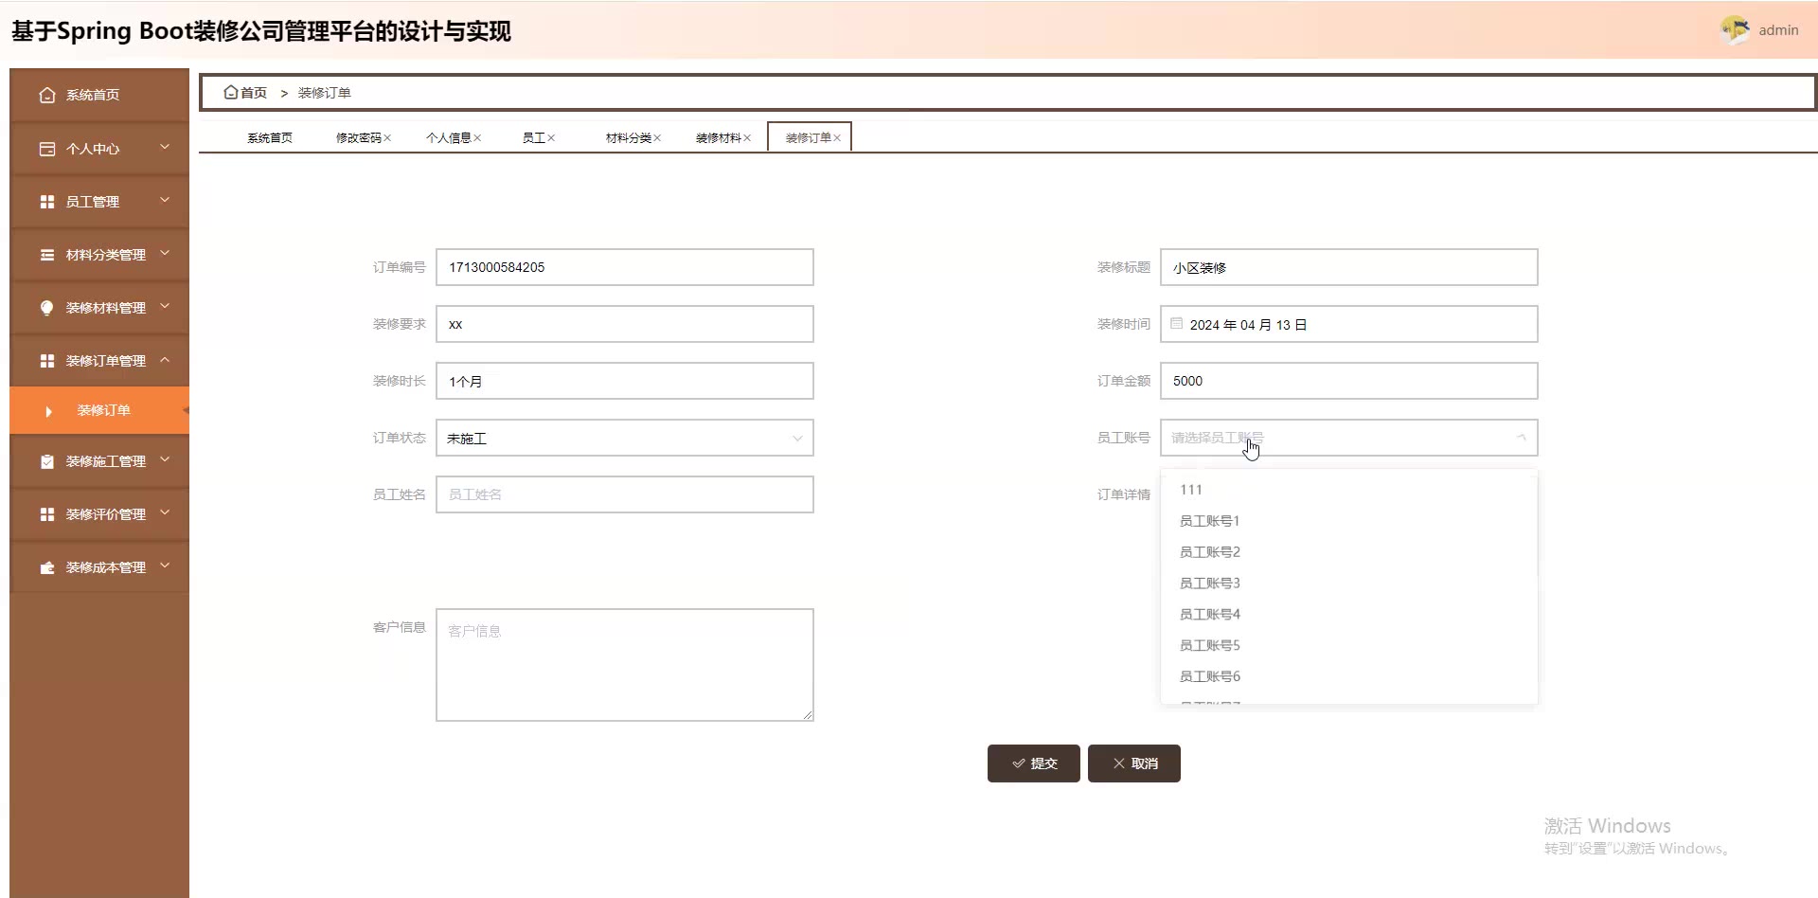Close the 材料分类 tab
The height and width of the screenshot is (898, 1818).
coord(657,138)
